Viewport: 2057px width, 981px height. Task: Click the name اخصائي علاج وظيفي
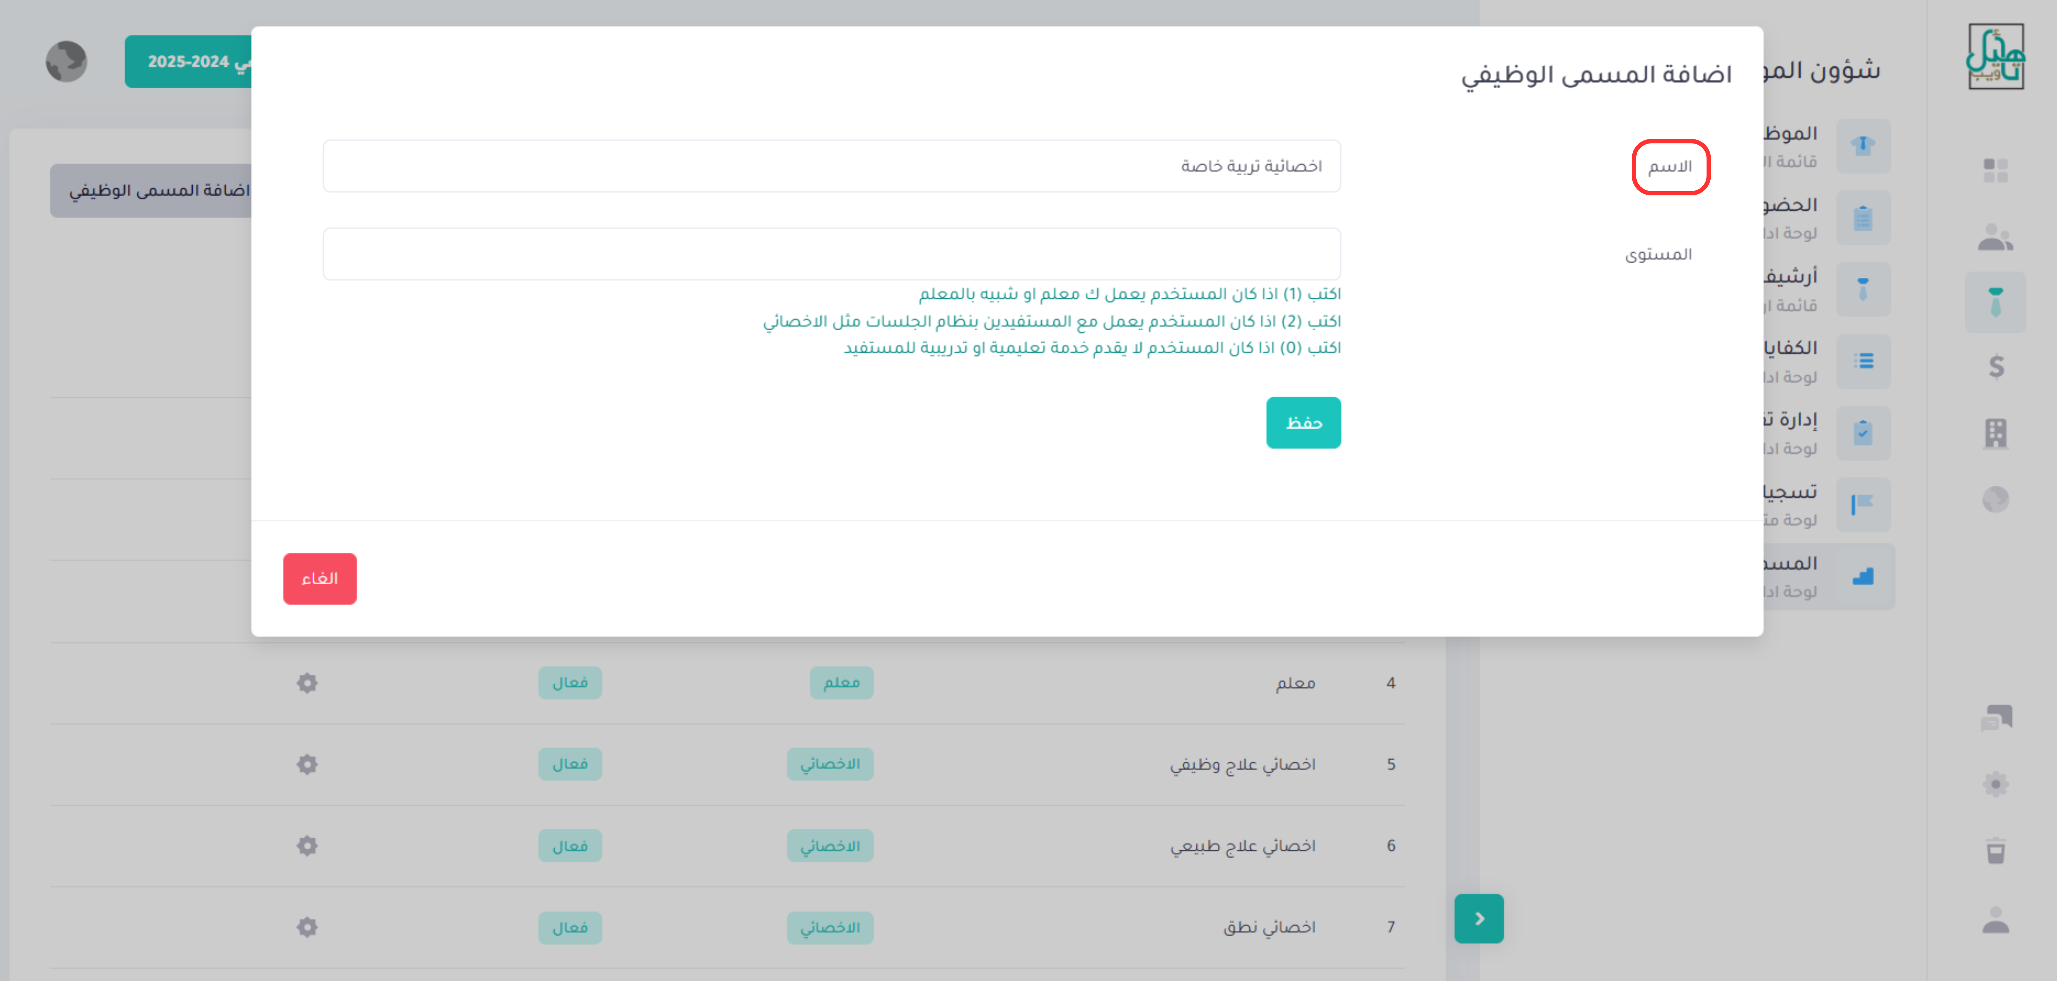[1242, 765]
